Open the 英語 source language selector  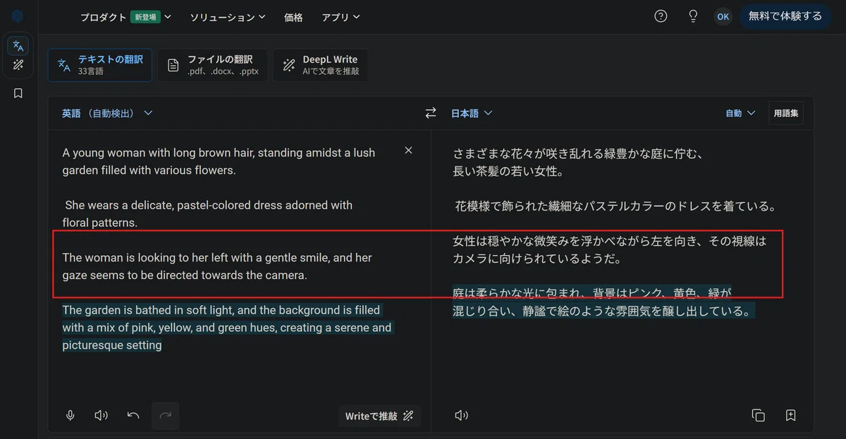pos(107,113)
